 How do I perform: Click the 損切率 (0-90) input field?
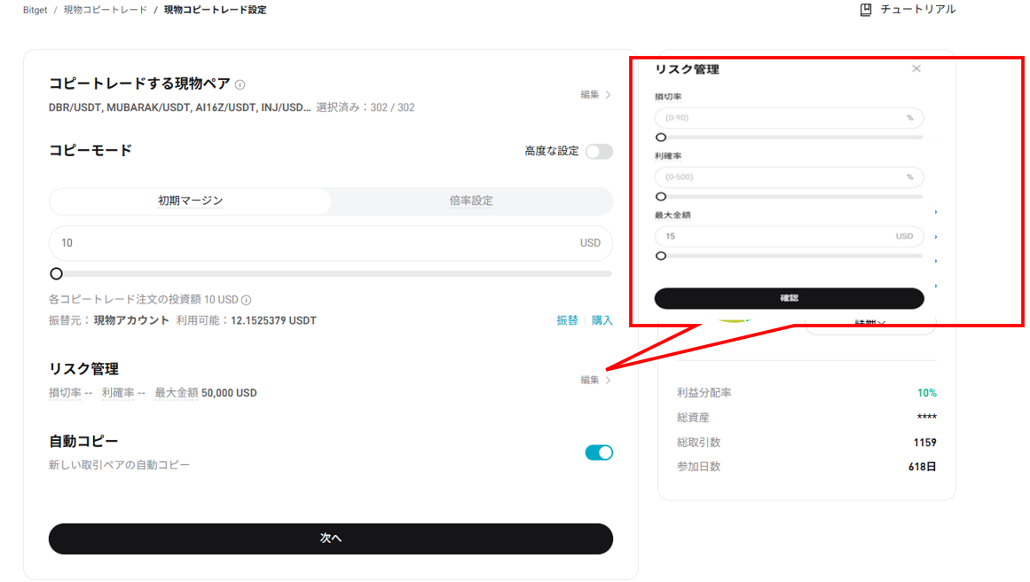(x=781, y=118)
